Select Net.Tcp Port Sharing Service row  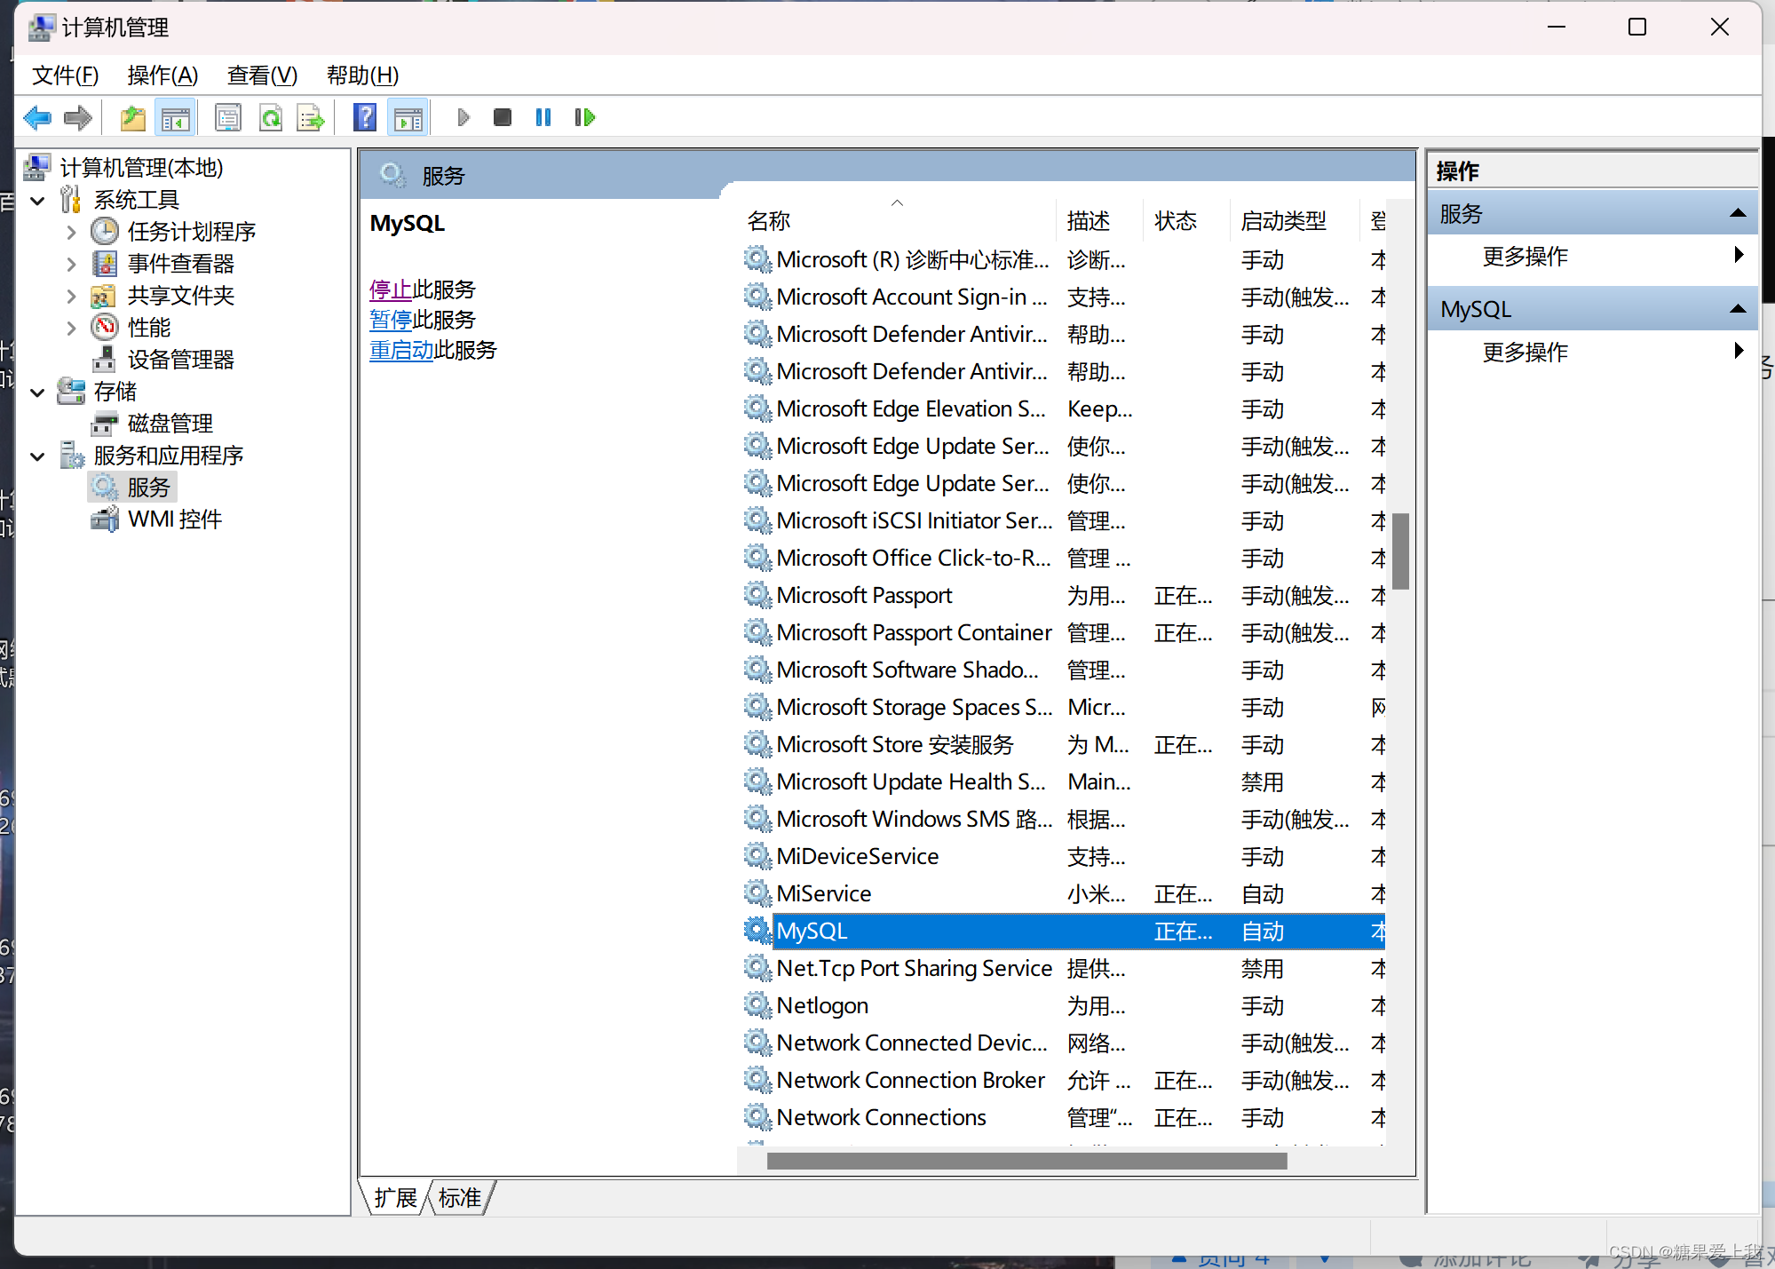point(1064,968)
